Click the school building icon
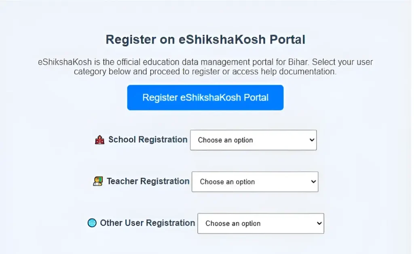This screenshot has width=414, height=254. click(x=99, y=140)
